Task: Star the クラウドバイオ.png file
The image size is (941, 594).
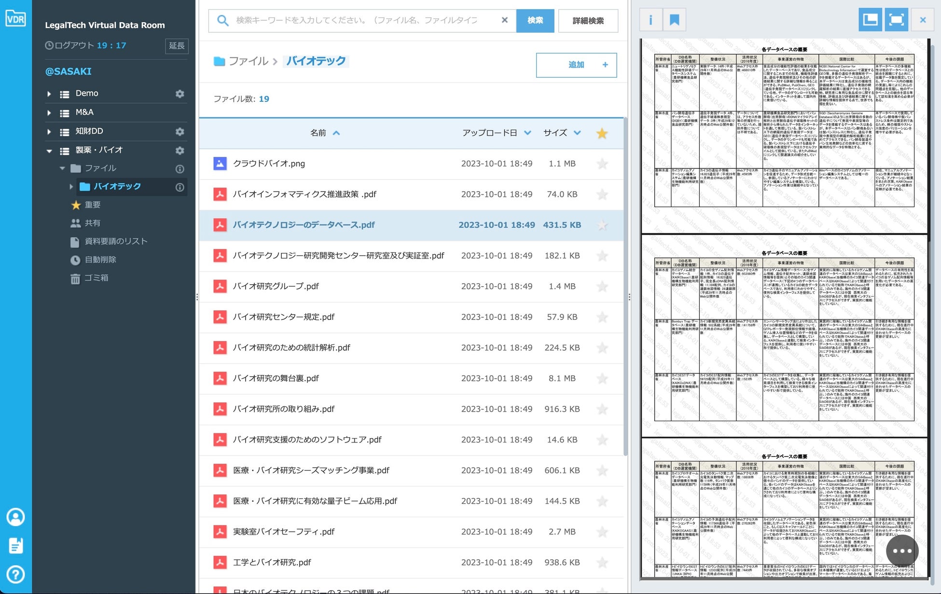Action: tap(602, 164)
